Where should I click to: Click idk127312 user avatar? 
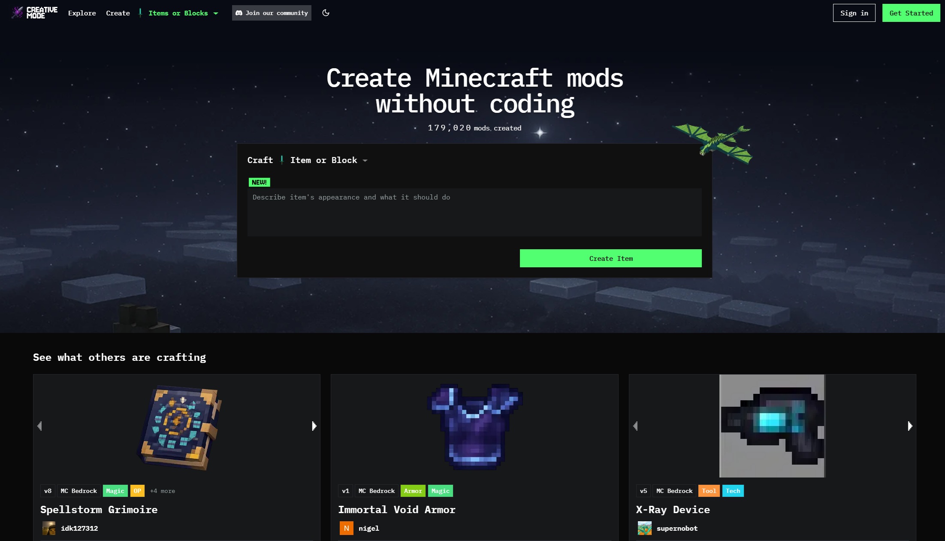click(49, 528)
